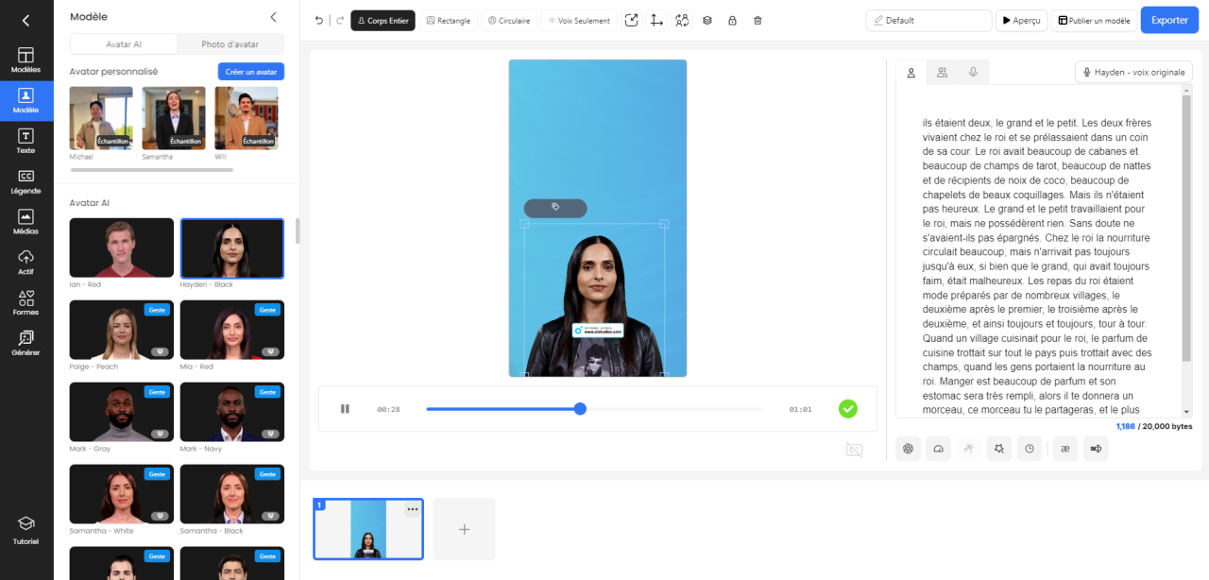1209x580 pixels.
Task: Choose the Samantha - White avatar
Action: tap(122, 494)
